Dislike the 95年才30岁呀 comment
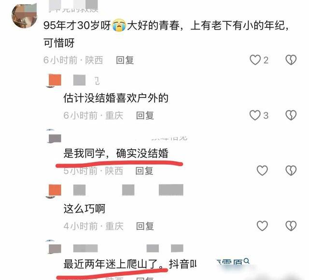 [291, 60]
